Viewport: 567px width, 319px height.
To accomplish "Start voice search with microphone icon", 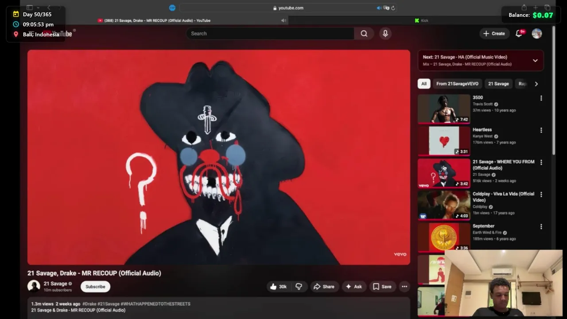I will 385,33.
